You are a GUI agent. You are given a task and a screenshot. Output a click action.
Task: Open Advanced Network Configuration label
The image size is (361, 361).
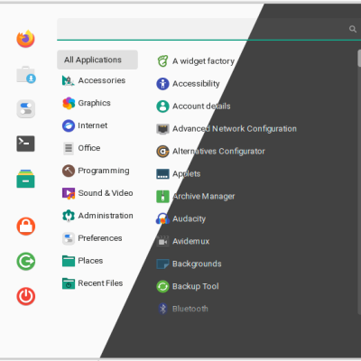(235, 129)
